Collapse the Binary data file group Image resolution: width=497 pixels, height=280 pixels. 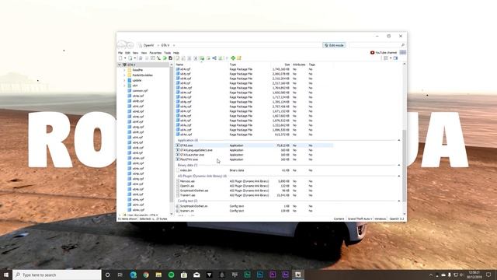click(x=399, y=166)
